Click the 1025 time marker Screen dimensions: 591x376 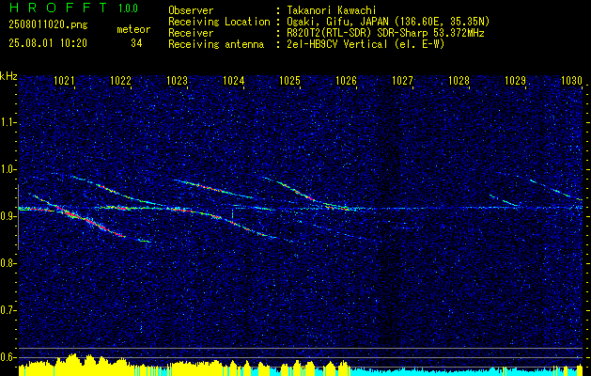289,80
